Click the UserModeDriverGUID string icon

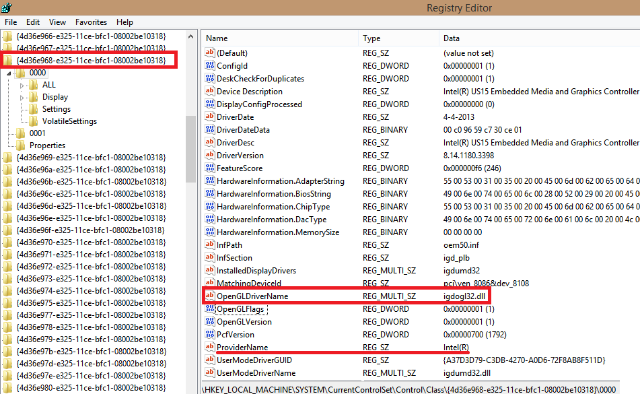(210, 360)
